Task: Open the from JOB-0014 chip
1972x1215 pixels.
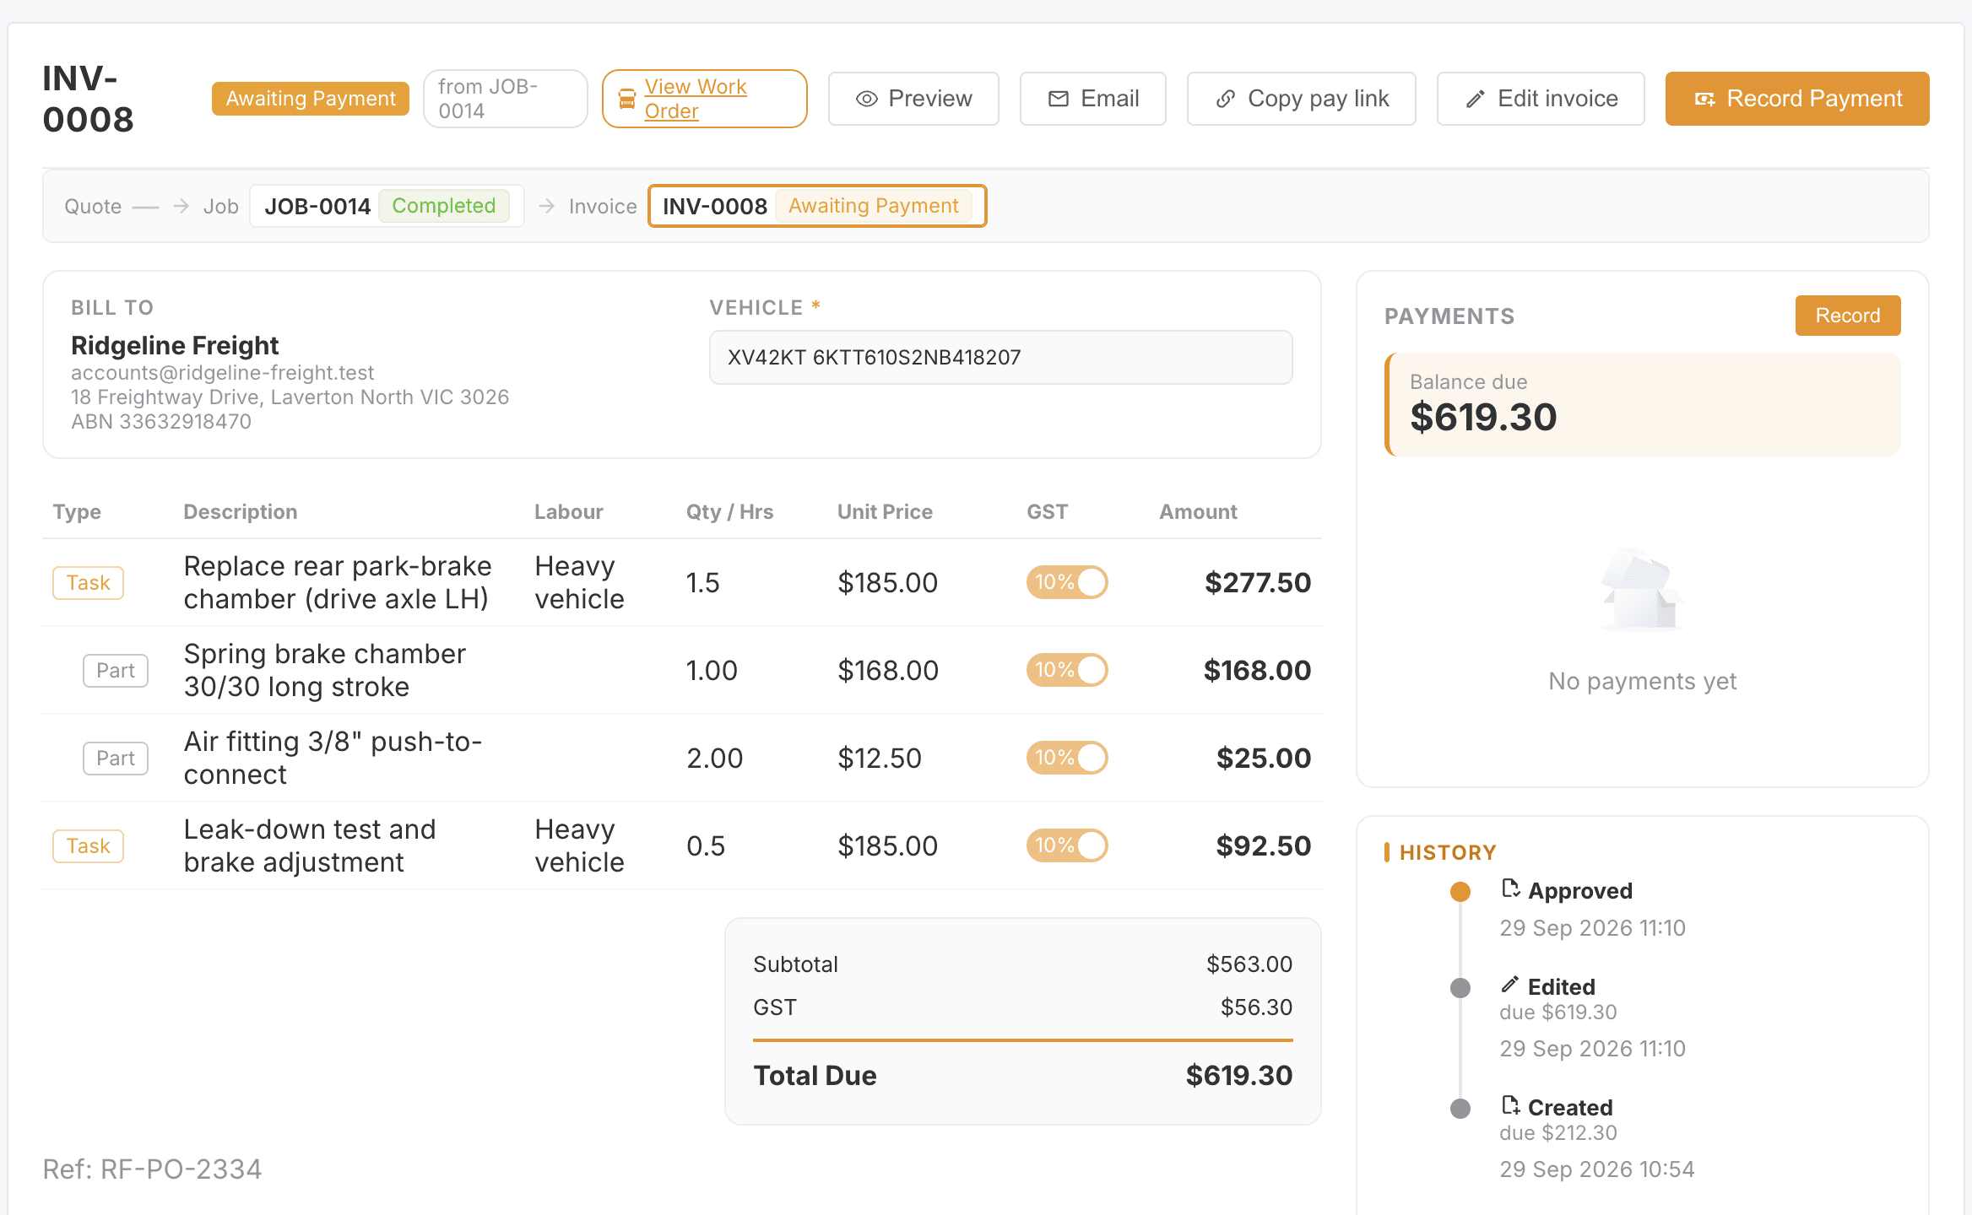Action: [505, 99]
